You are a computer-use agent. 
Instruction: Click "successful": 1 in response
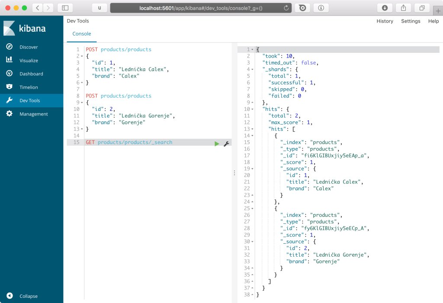click(x=292, y=83)
